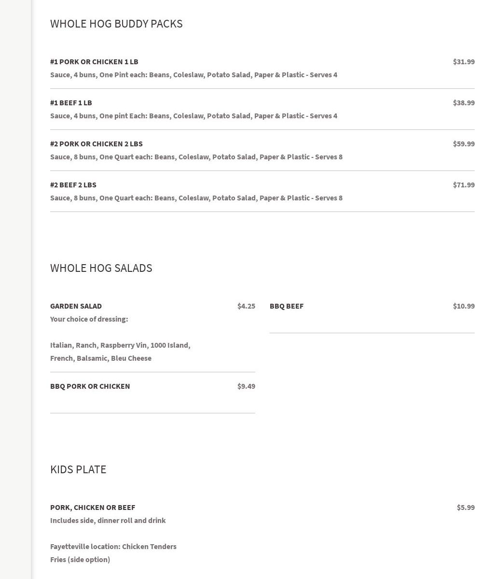This screenshot has width=494, height=579.
Task: Click the $9.49 salad price
Action: (246, 386)
